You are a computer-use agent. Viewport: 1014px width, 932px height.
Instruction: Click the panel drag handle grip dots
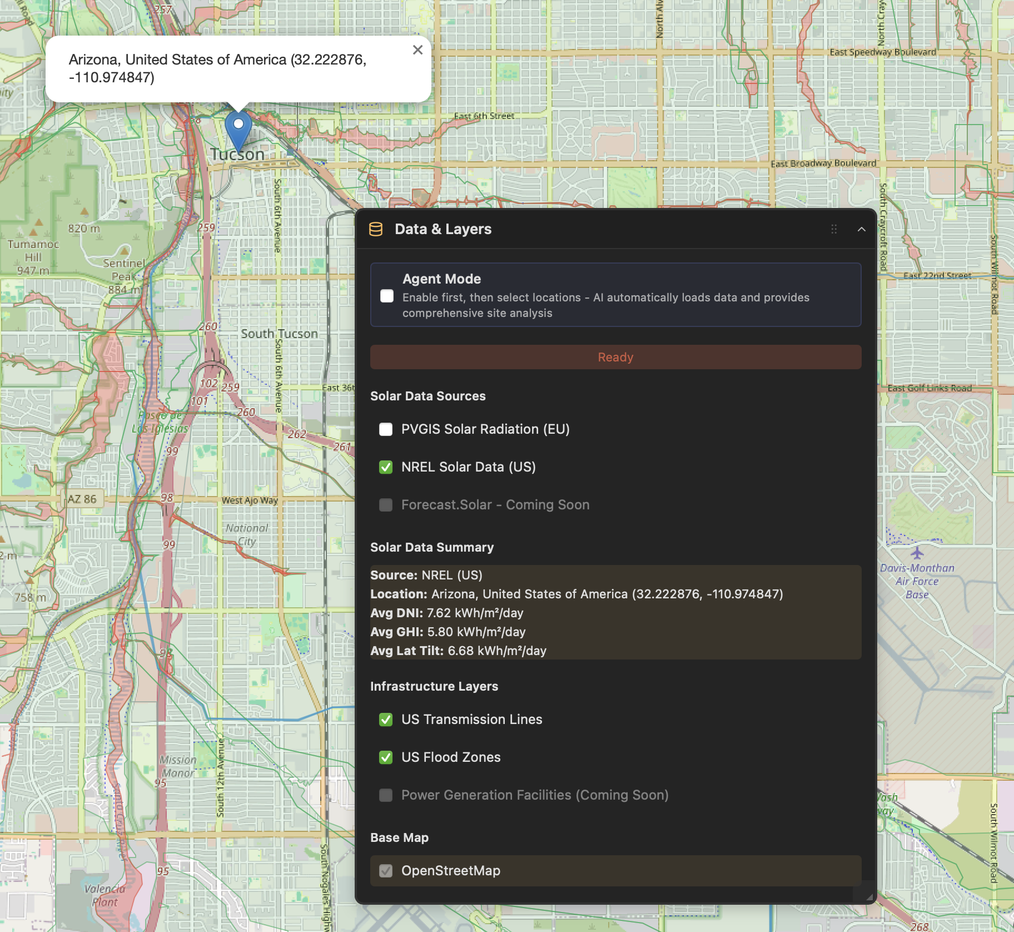pos(834,229)
